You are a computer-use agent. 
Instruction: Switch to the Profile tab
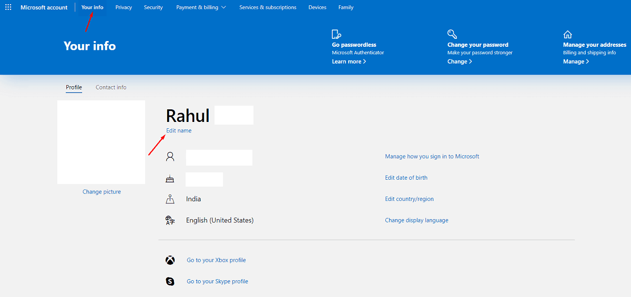[x=74, y=87]
